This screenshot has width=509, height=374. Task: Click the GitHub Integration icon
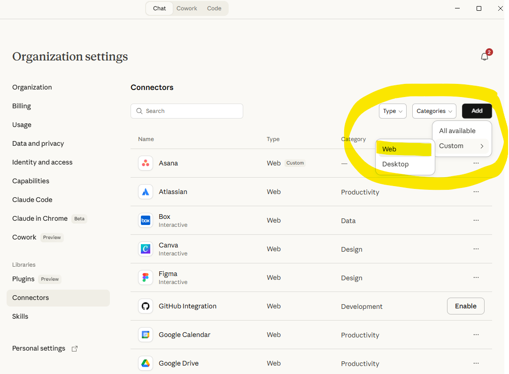point(146,306)
